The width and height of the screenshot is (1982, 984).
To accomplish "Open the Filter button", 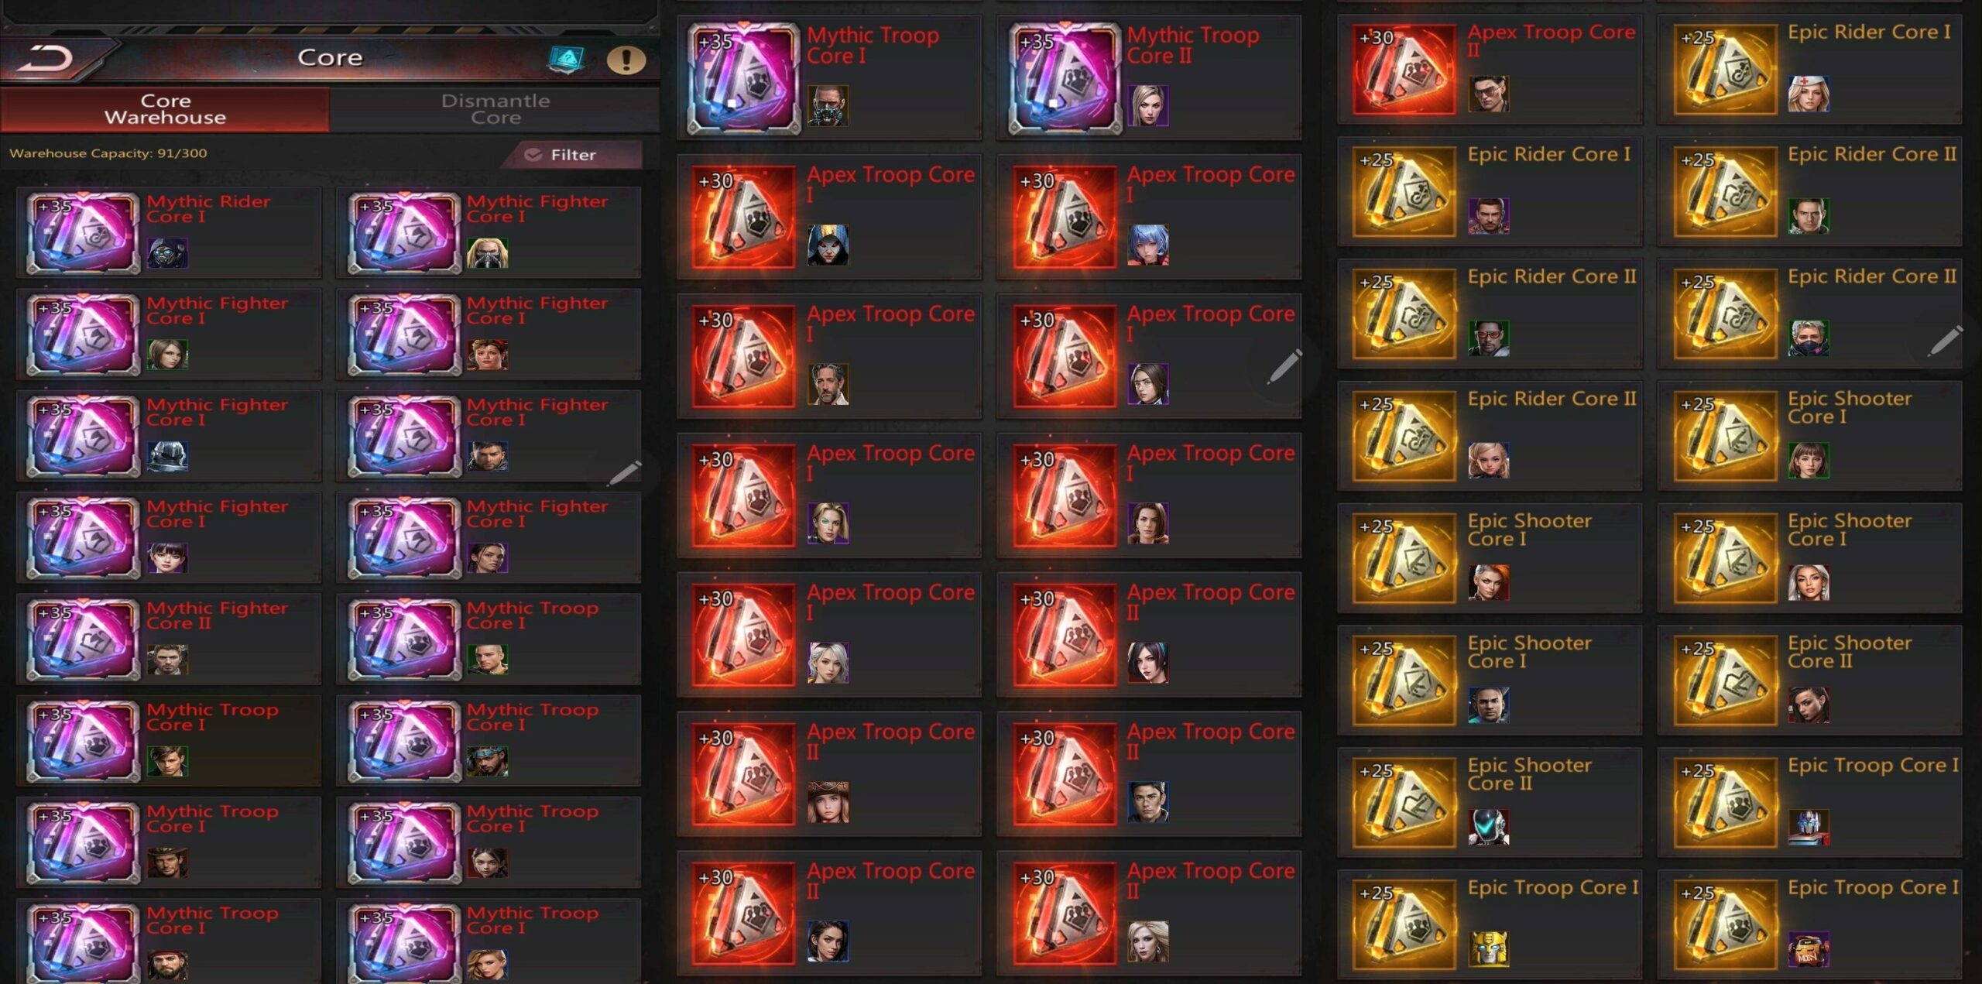I will [x=572, y=155].
